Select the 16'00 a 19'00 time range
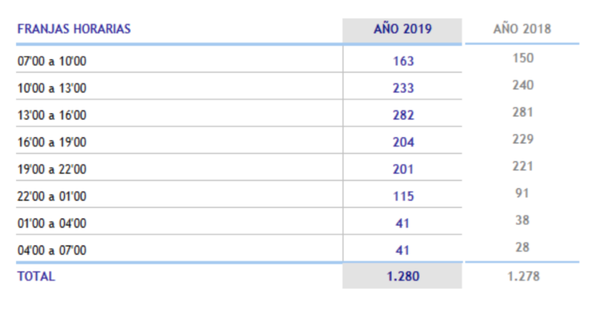The image size is (600, 310). coord(52,142)
